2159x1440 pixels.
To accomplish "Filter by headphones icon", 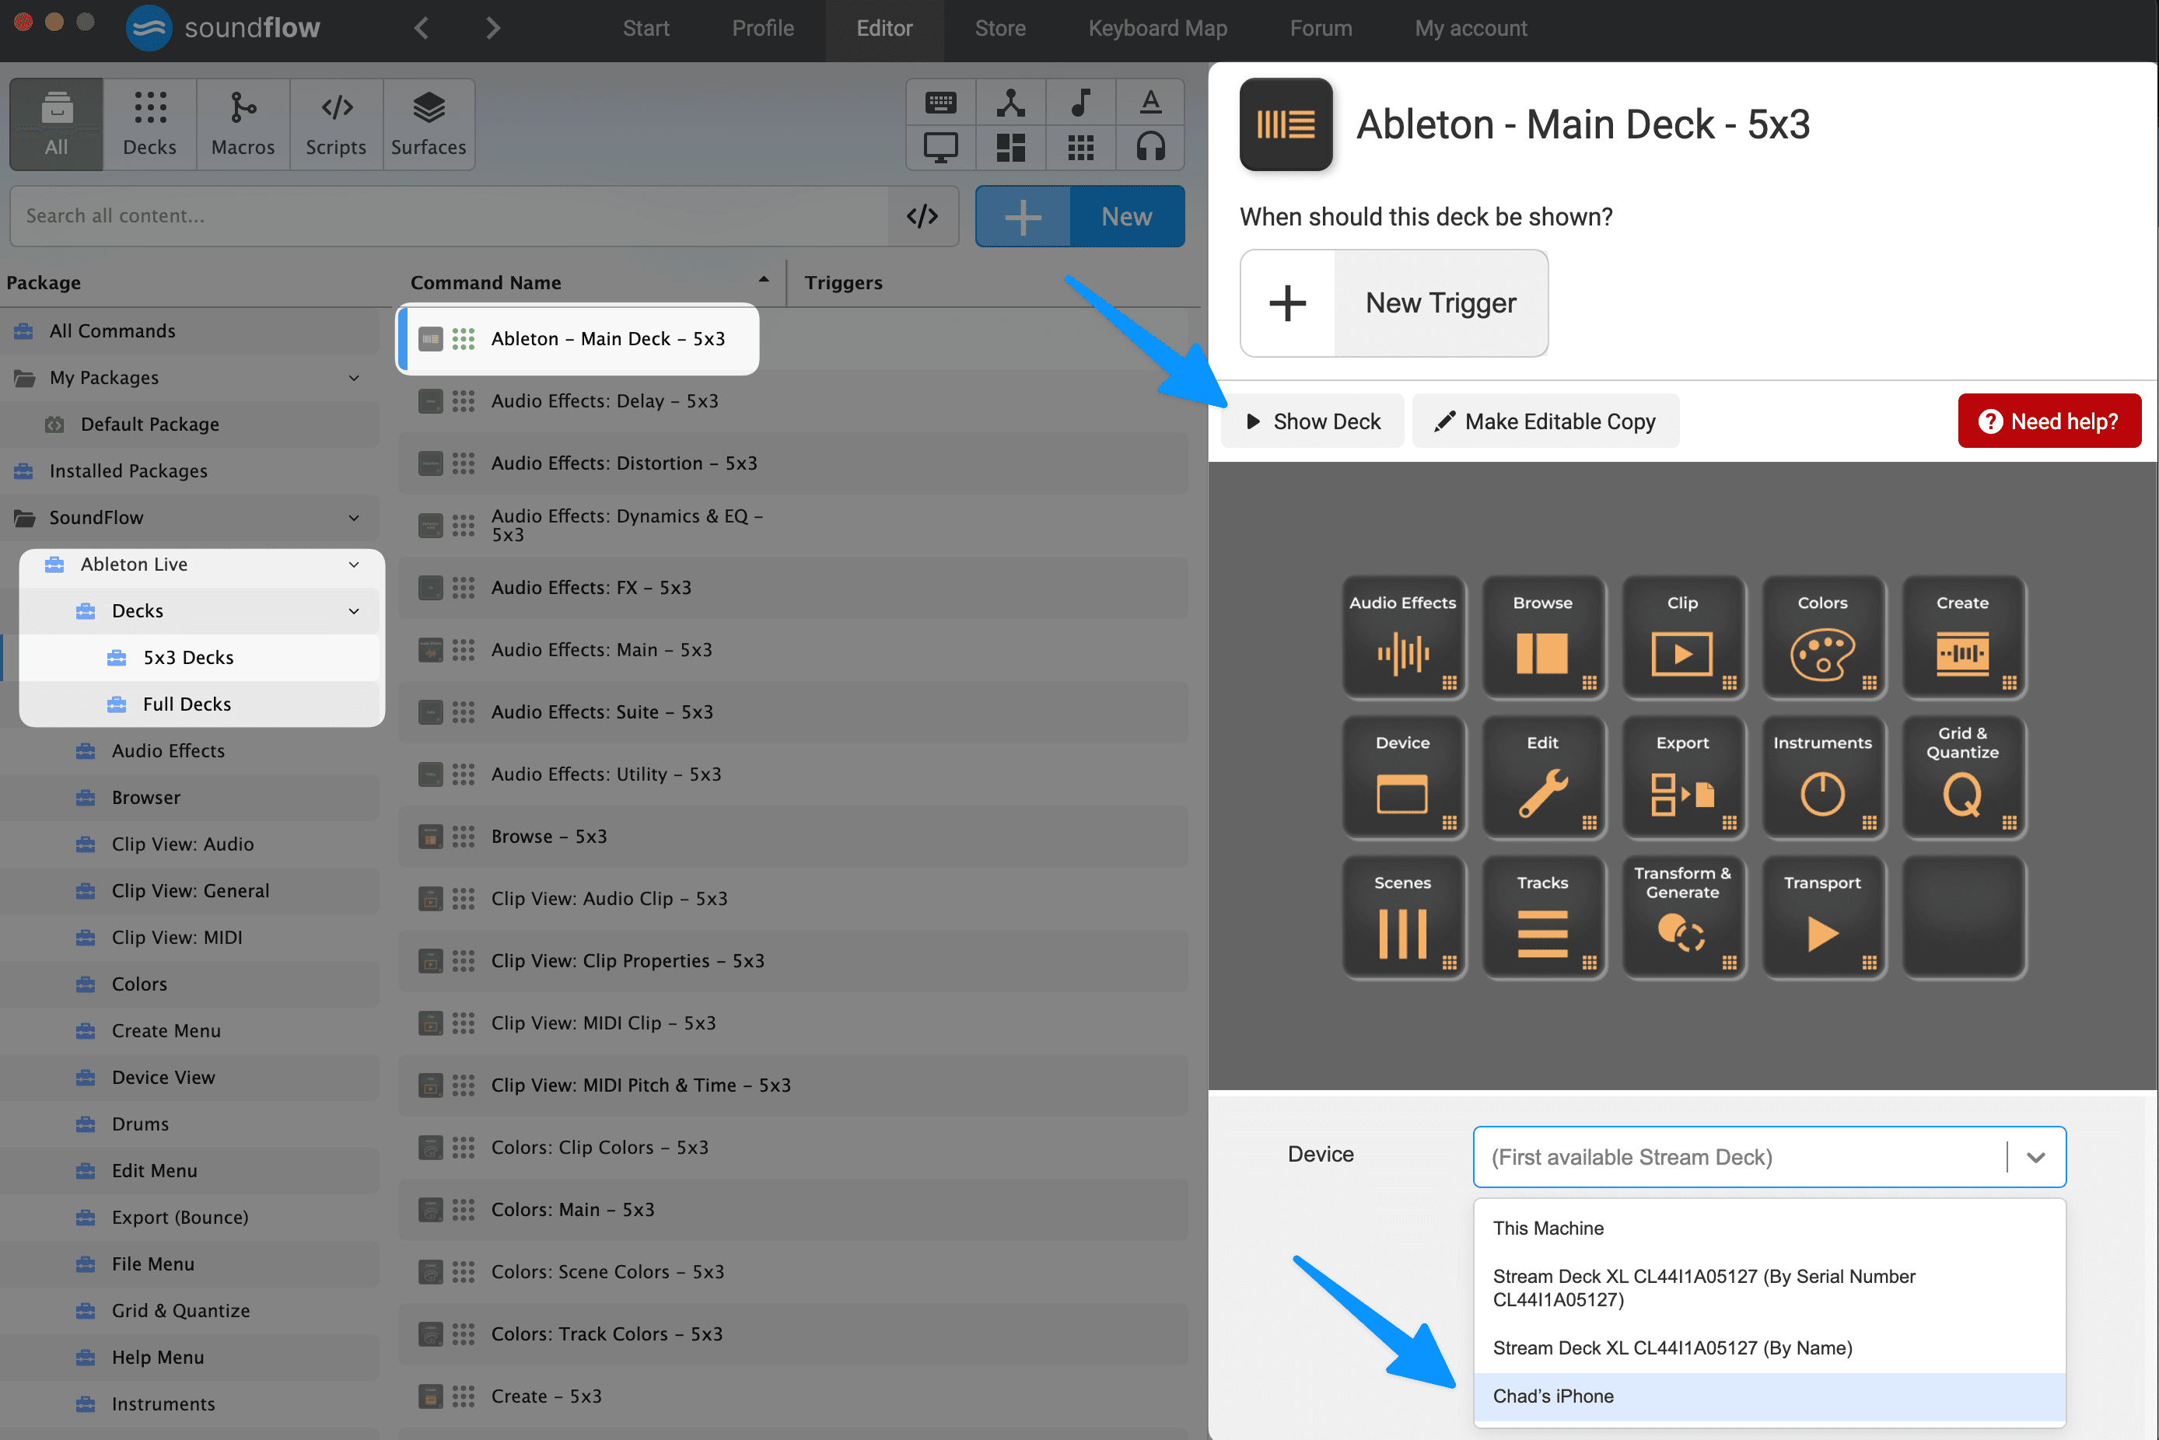I will (x=1149, y=147).
